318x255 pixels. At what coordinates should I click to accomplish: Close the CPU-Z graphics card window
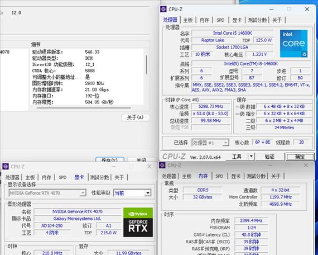point(150,167)
